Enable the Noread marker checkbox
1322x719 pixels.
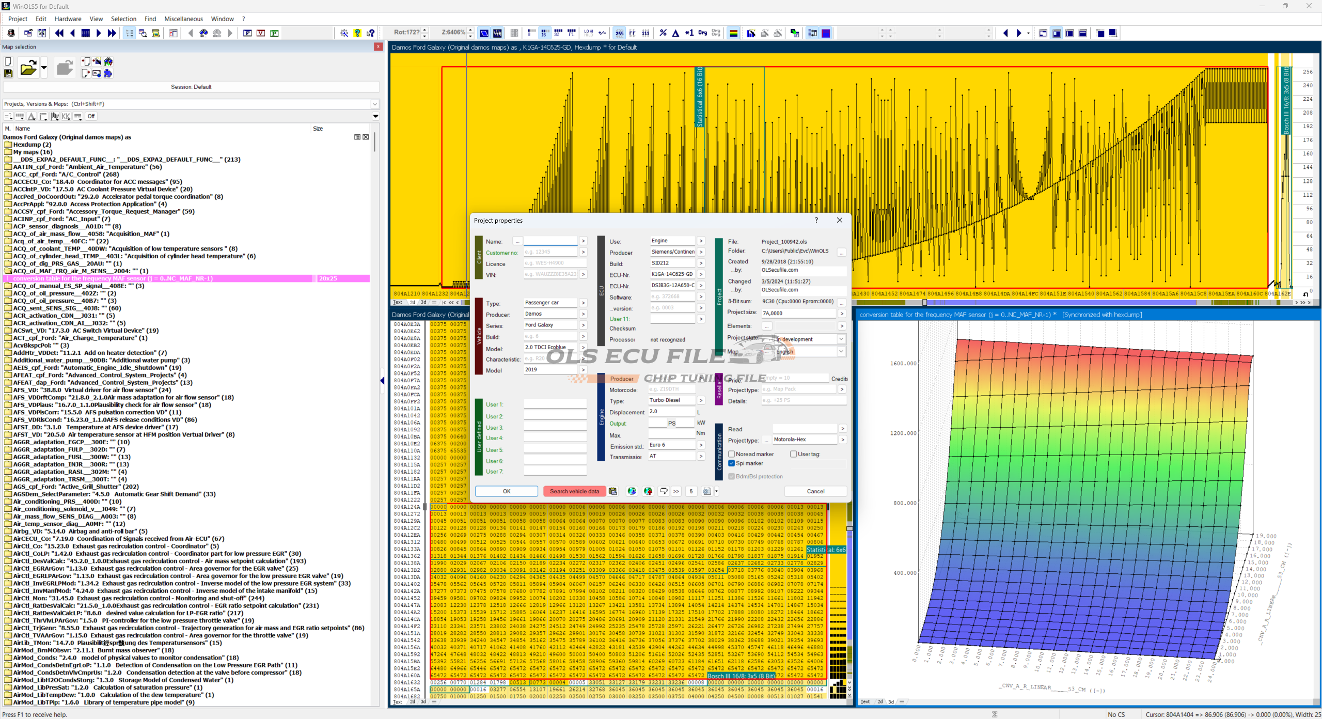point(731,454)
